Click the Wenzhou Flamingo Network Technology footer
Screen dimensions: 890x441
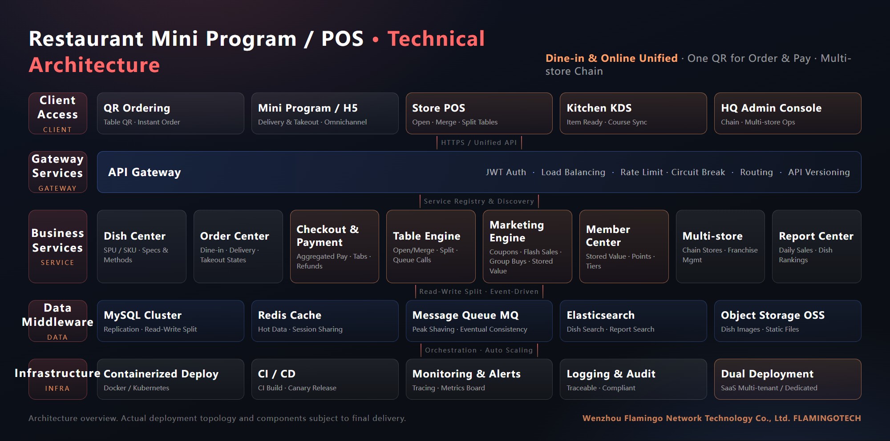click(721, 418)
